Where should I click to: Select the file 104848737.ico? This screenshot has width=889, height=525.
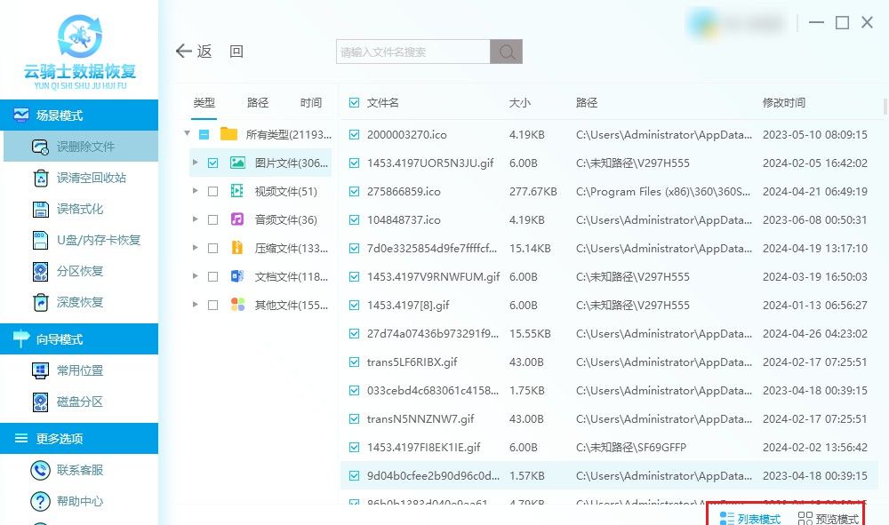click(404, 219)
